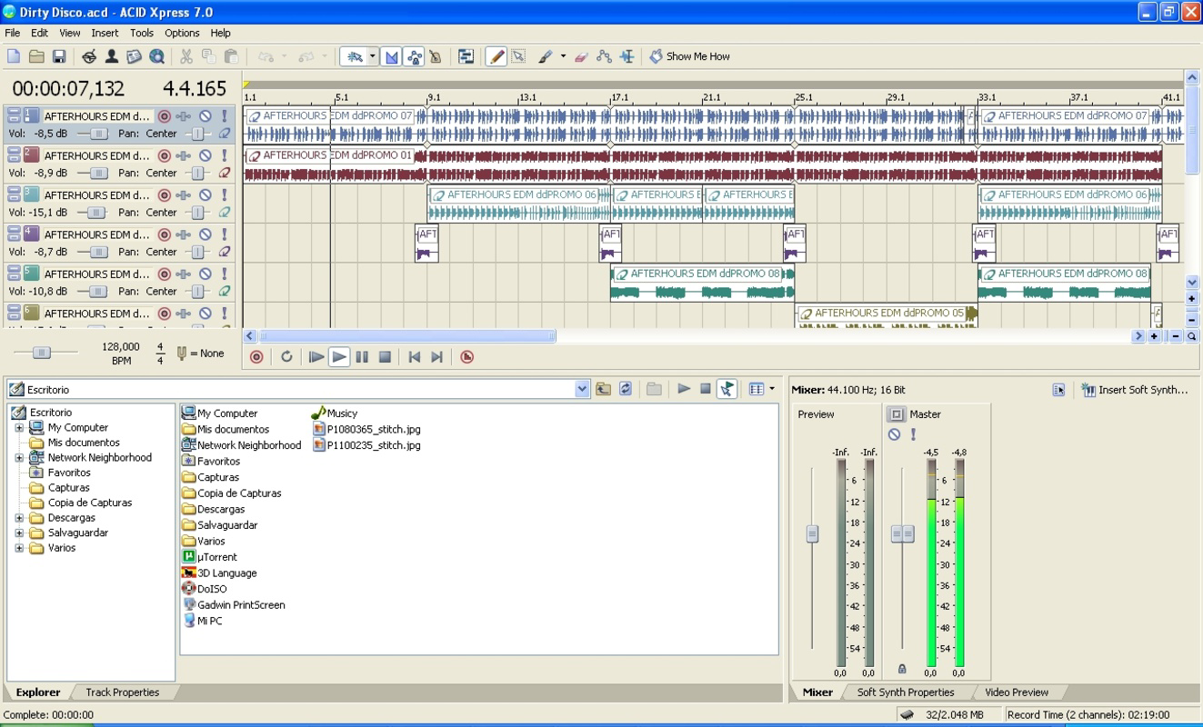Mute track 2
Screen dimensions: 1203x727
206,154
